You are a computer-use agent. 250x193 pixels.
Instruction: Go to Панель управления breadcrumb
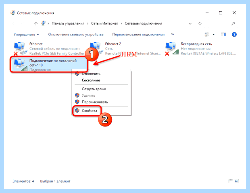point(68,23)
